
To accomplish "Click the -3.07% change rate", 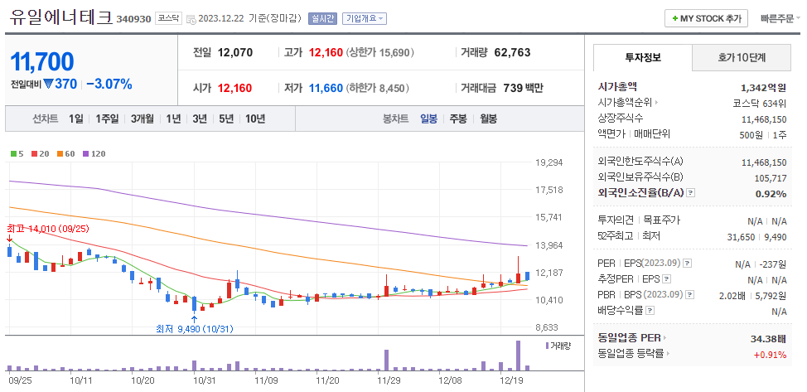I will pyautogui.click(x=109, y=84).
